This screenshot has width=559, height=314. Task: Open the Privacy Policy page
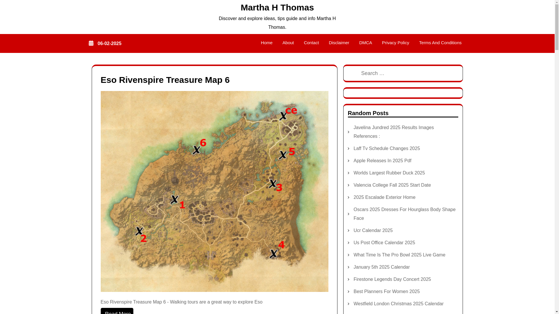click(395, 43)
